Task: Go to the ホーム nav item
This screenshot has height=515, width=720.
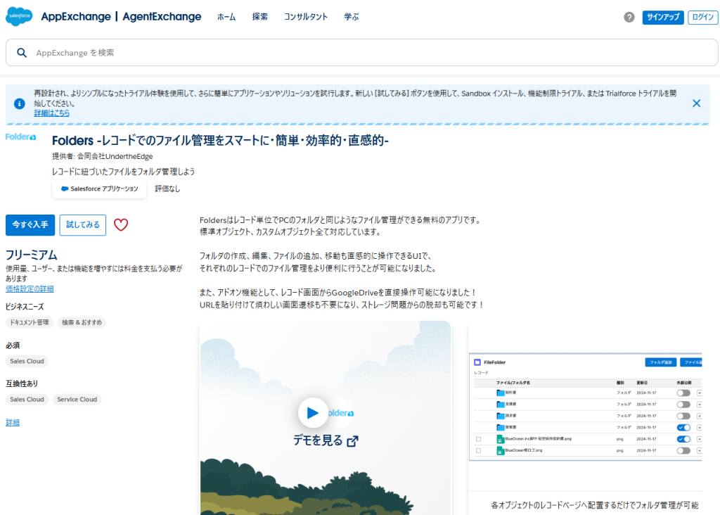Action: 226,17
